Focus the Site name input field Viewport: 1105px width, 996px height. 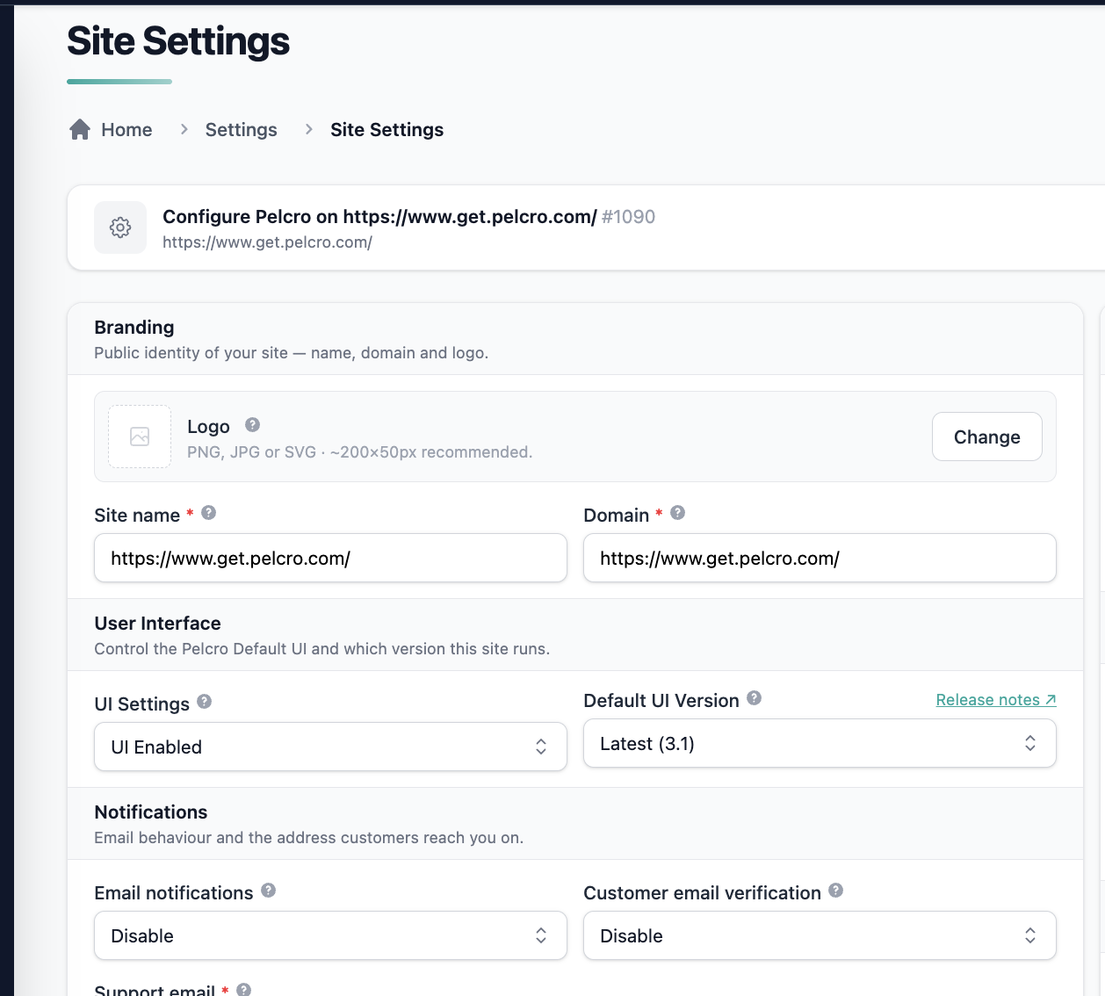(x=330, y=558)
